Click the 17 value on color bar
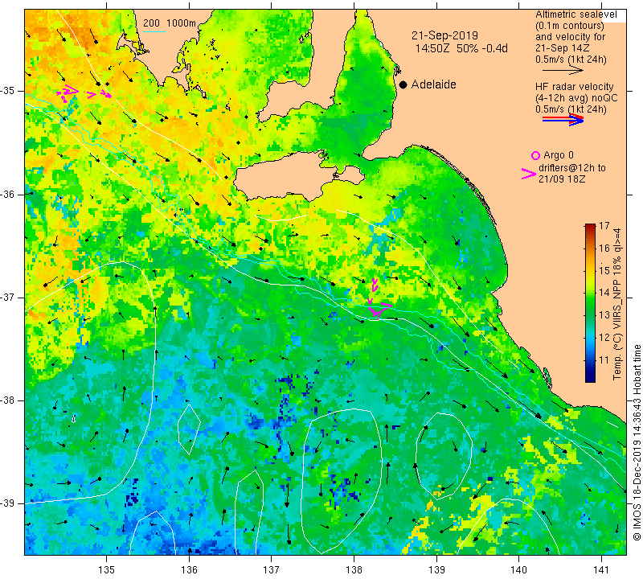Viewport: 643px width, 579px height. (604, 226)
